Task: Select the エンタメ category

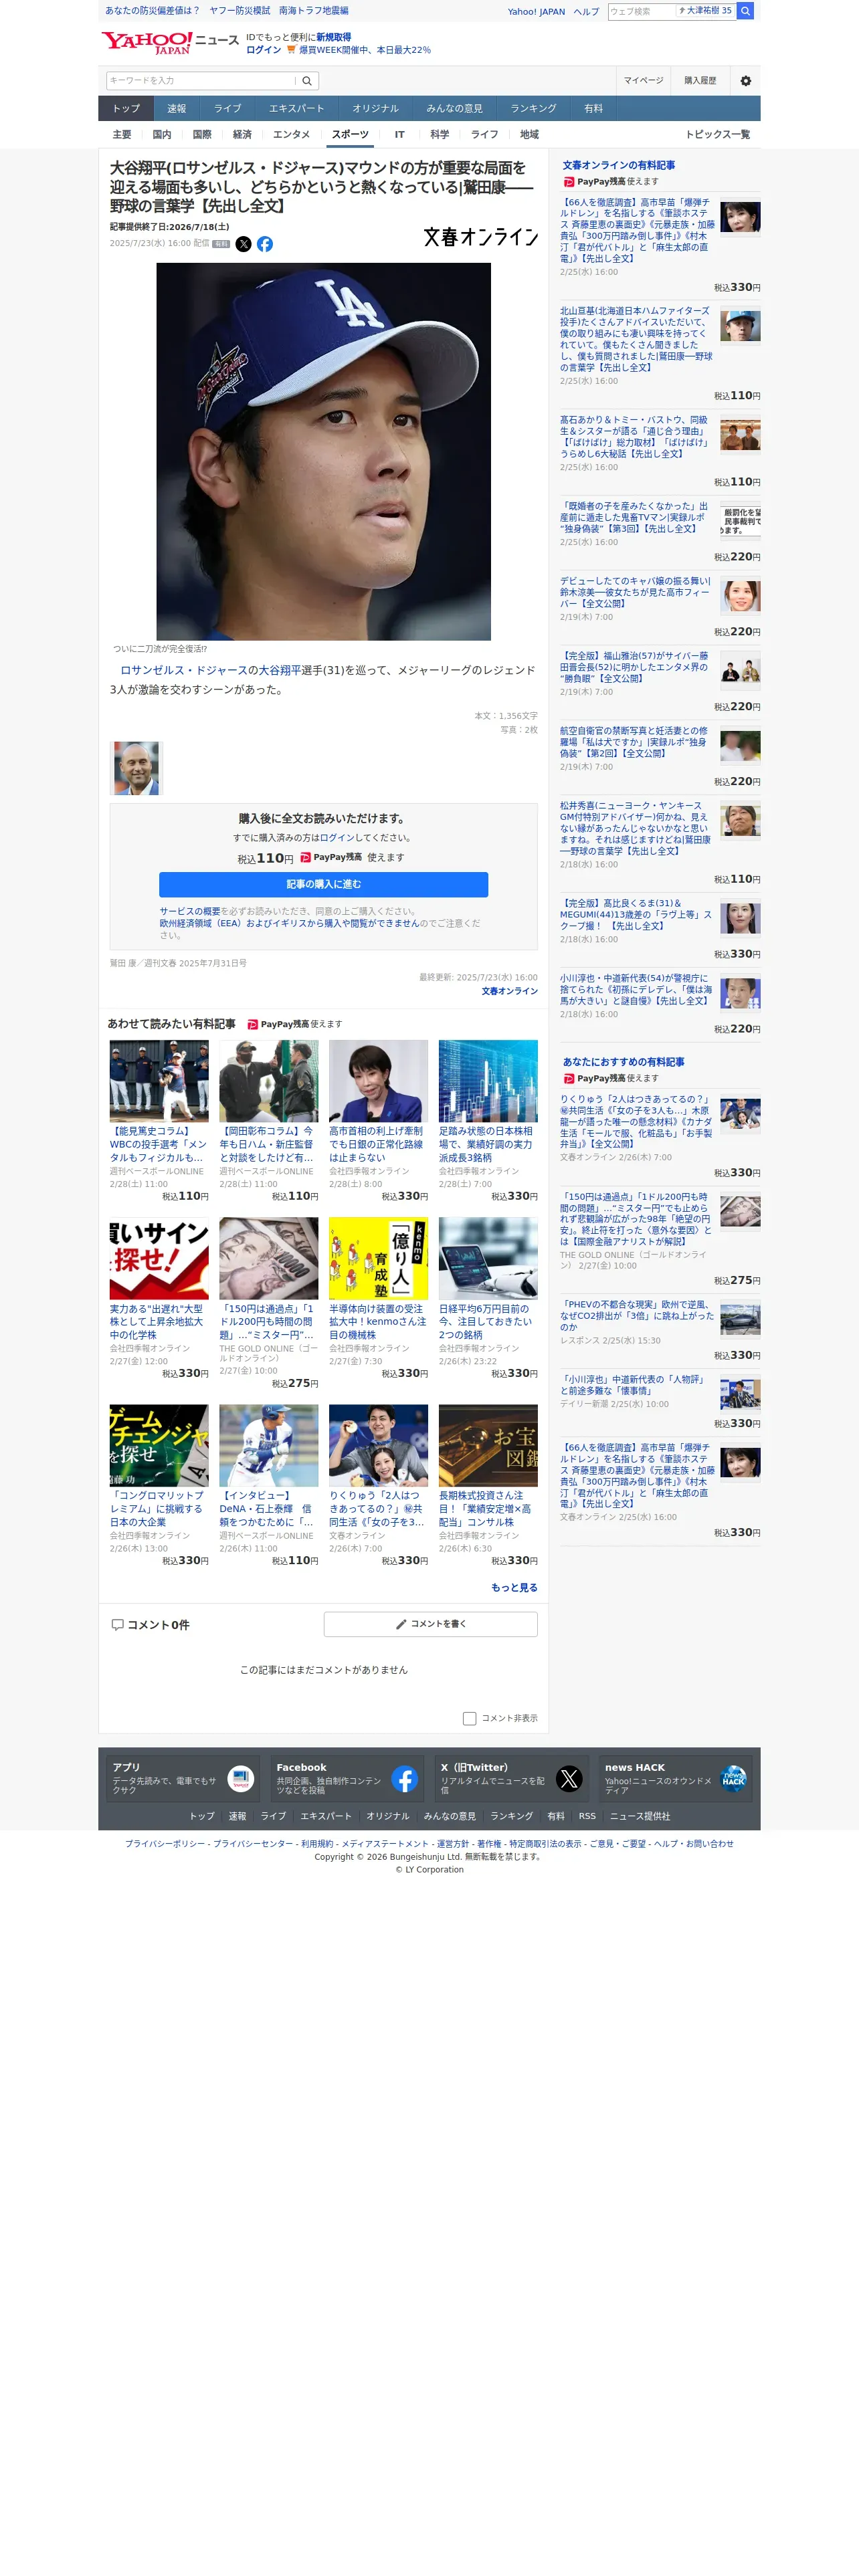Action: point(291,135)
